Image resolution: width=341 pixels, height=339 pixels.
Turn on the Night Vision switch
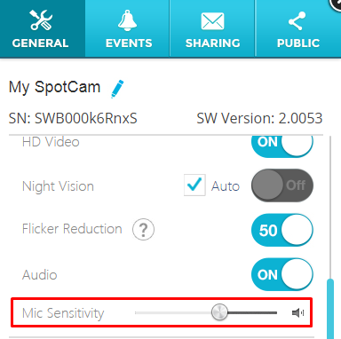(x=282, y=185)
